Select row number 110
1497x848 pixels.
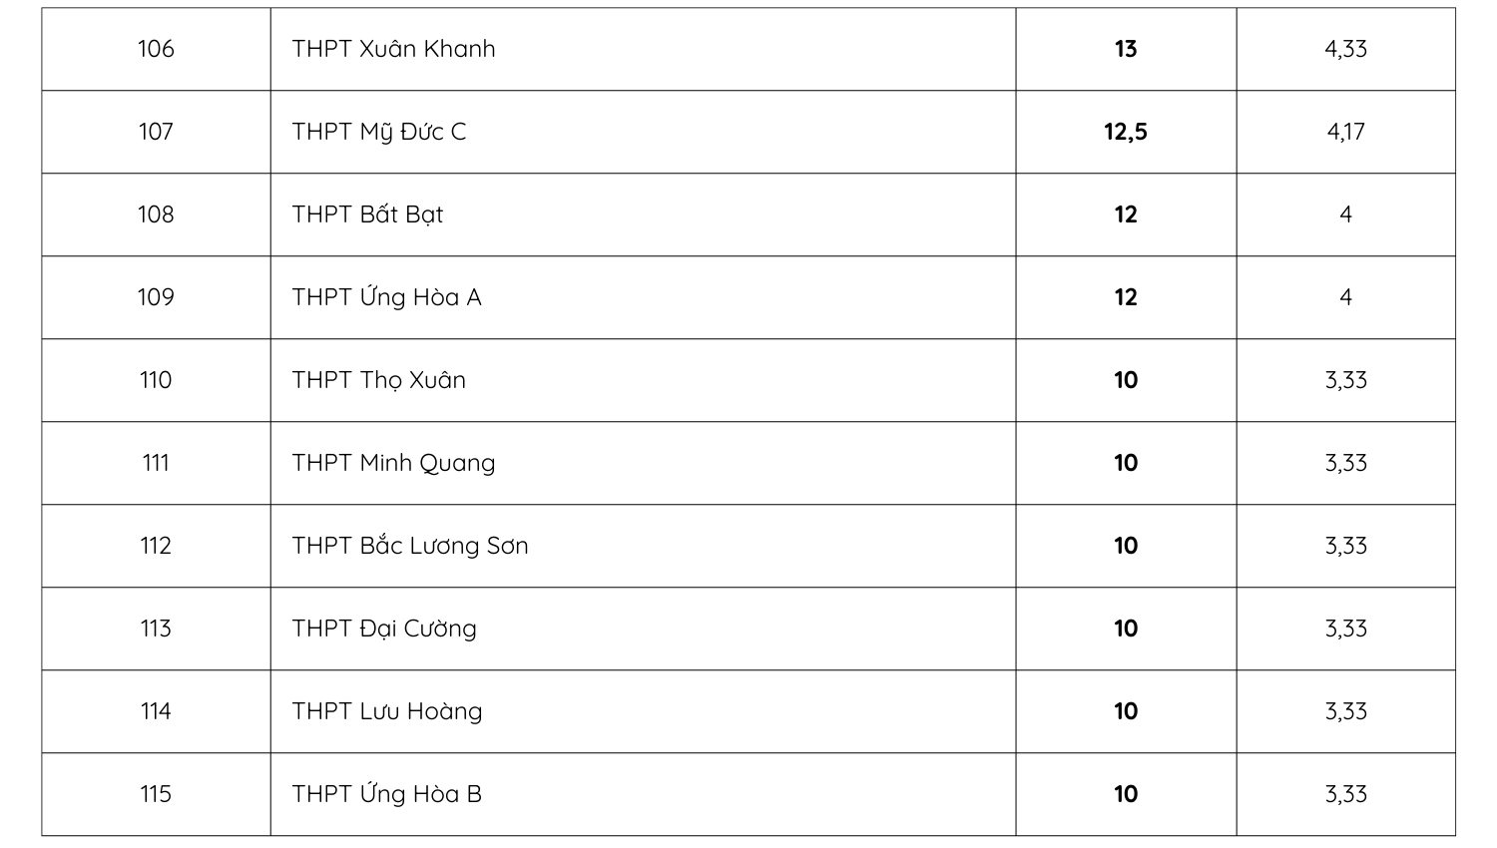click(156, 380)
